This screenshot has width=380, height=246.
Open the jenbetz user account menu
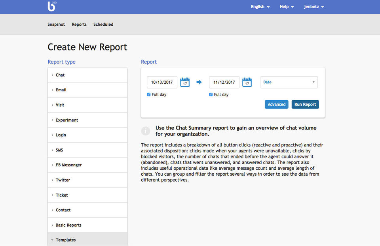coord(313,7)
